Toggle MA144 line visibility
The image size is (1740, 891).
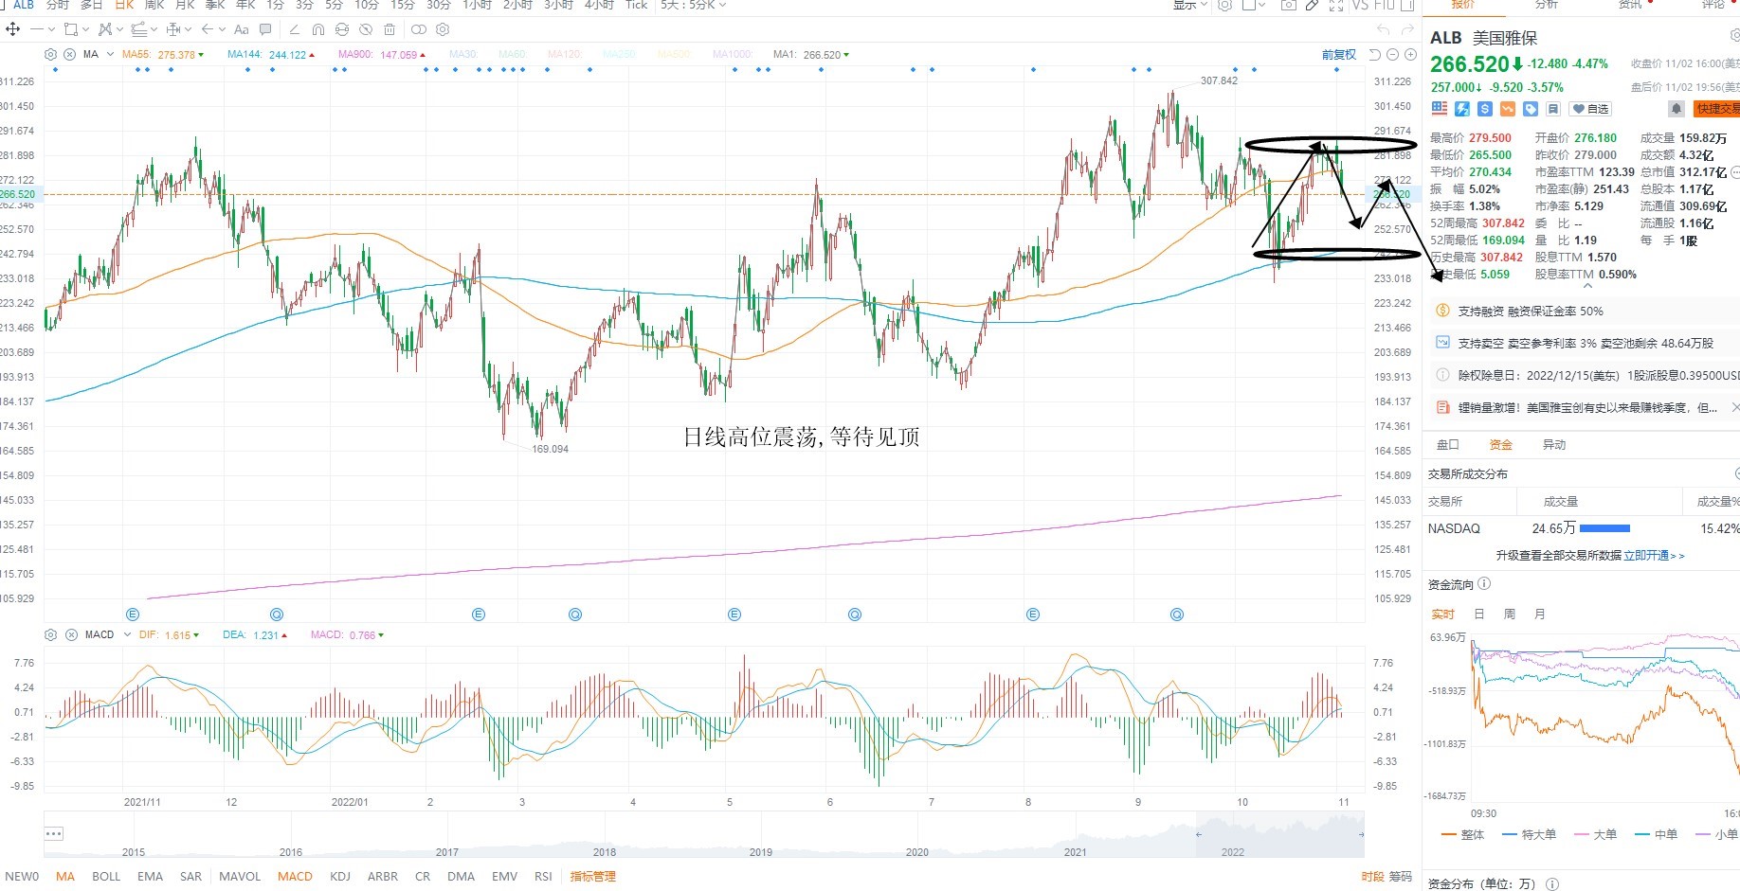pos(271,54)
